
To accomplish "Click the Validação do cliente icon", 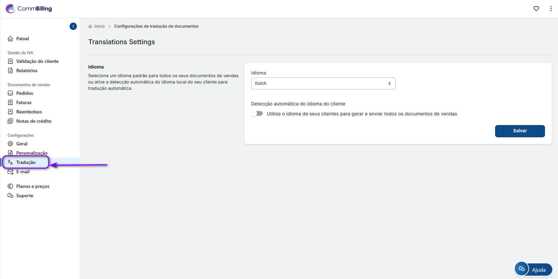I will click(x=10, y=61).
